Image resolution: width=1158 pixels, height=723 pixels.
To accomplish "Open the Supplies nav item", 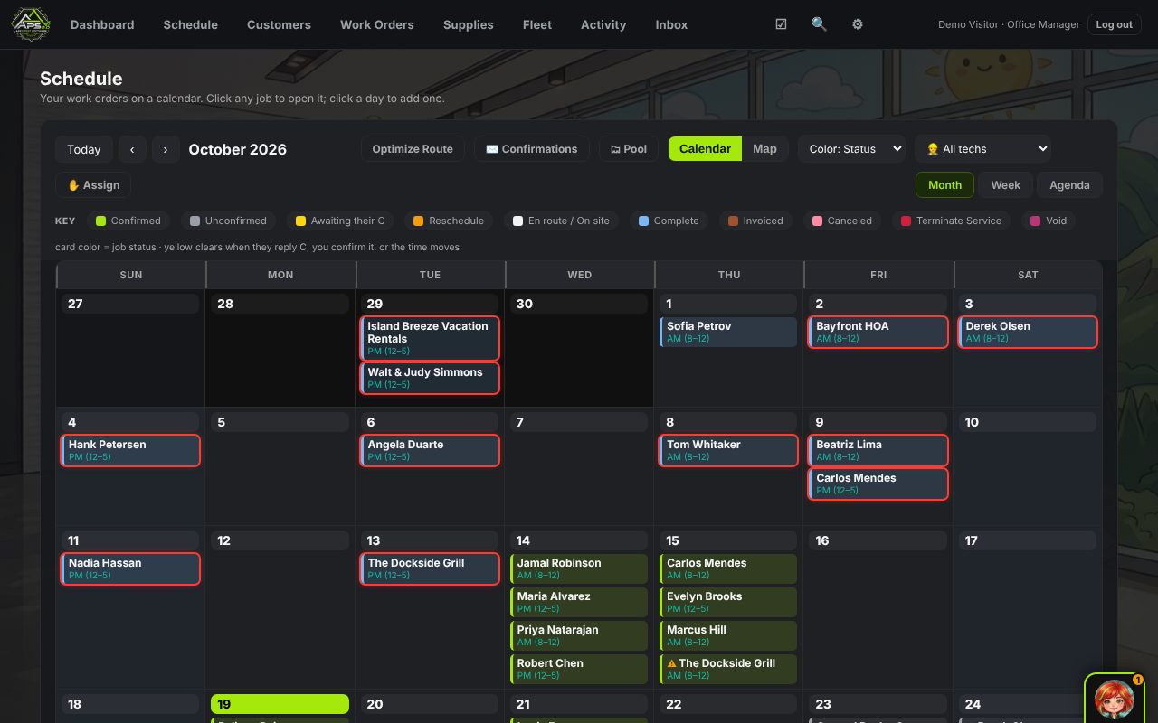I will click(x=469, y=24).
